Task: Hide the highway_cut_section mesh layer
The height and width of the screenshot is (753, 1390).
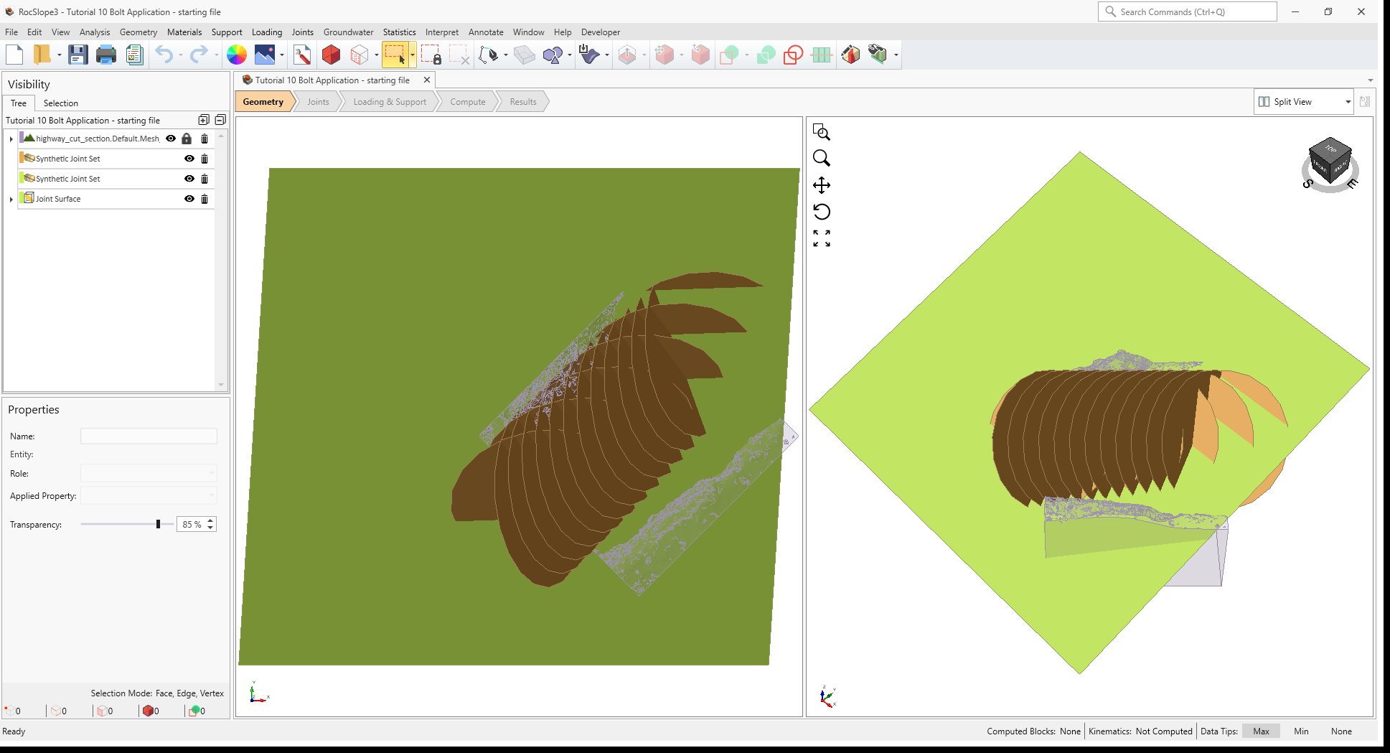Action: click(171, 139)
